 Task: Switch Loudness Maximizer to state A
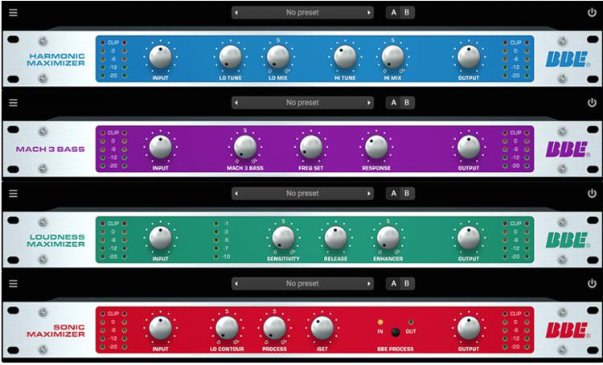393,194
